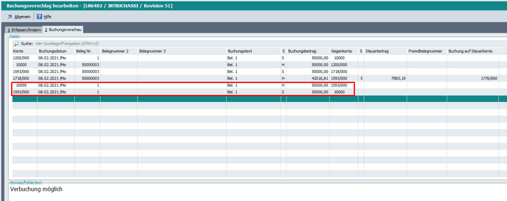
Task: Click the Steuerbetrag column header
Action: [x=377, y=51]
